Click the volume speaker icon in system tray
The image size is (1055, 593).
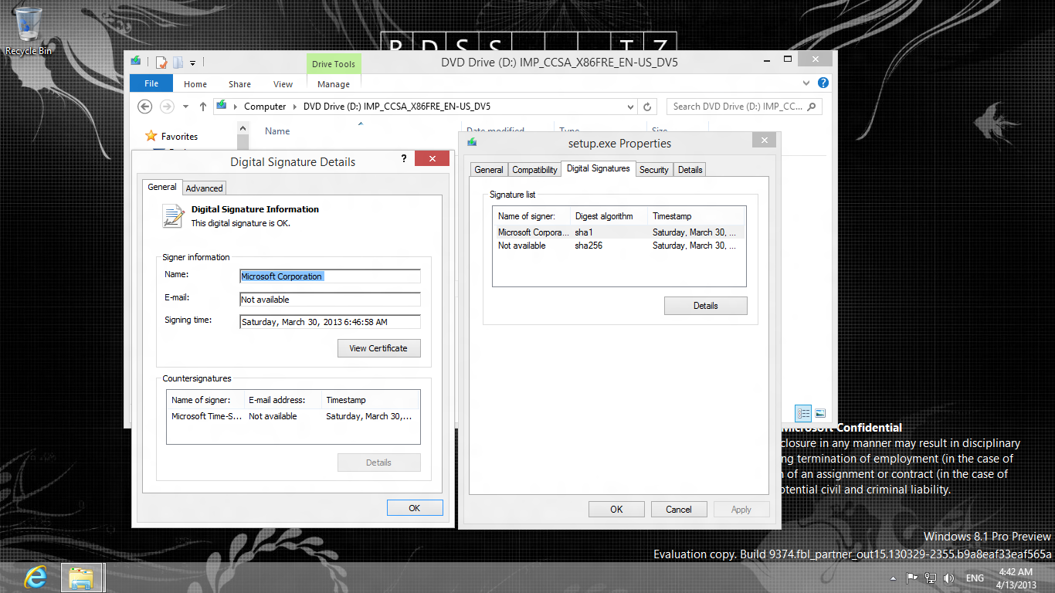948,578
